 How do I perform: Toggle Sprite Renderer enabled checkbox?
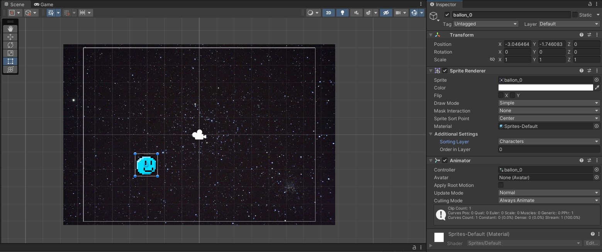tap(445, 71)
